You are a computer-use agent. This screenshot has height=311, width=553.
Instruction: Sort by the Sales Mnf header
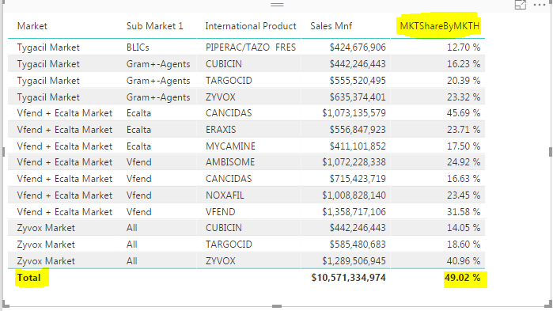(331, 26)
